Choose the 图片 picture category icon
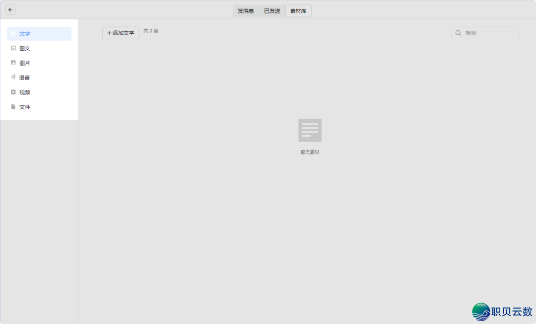 pyautogui.click(x=13, y=63)
